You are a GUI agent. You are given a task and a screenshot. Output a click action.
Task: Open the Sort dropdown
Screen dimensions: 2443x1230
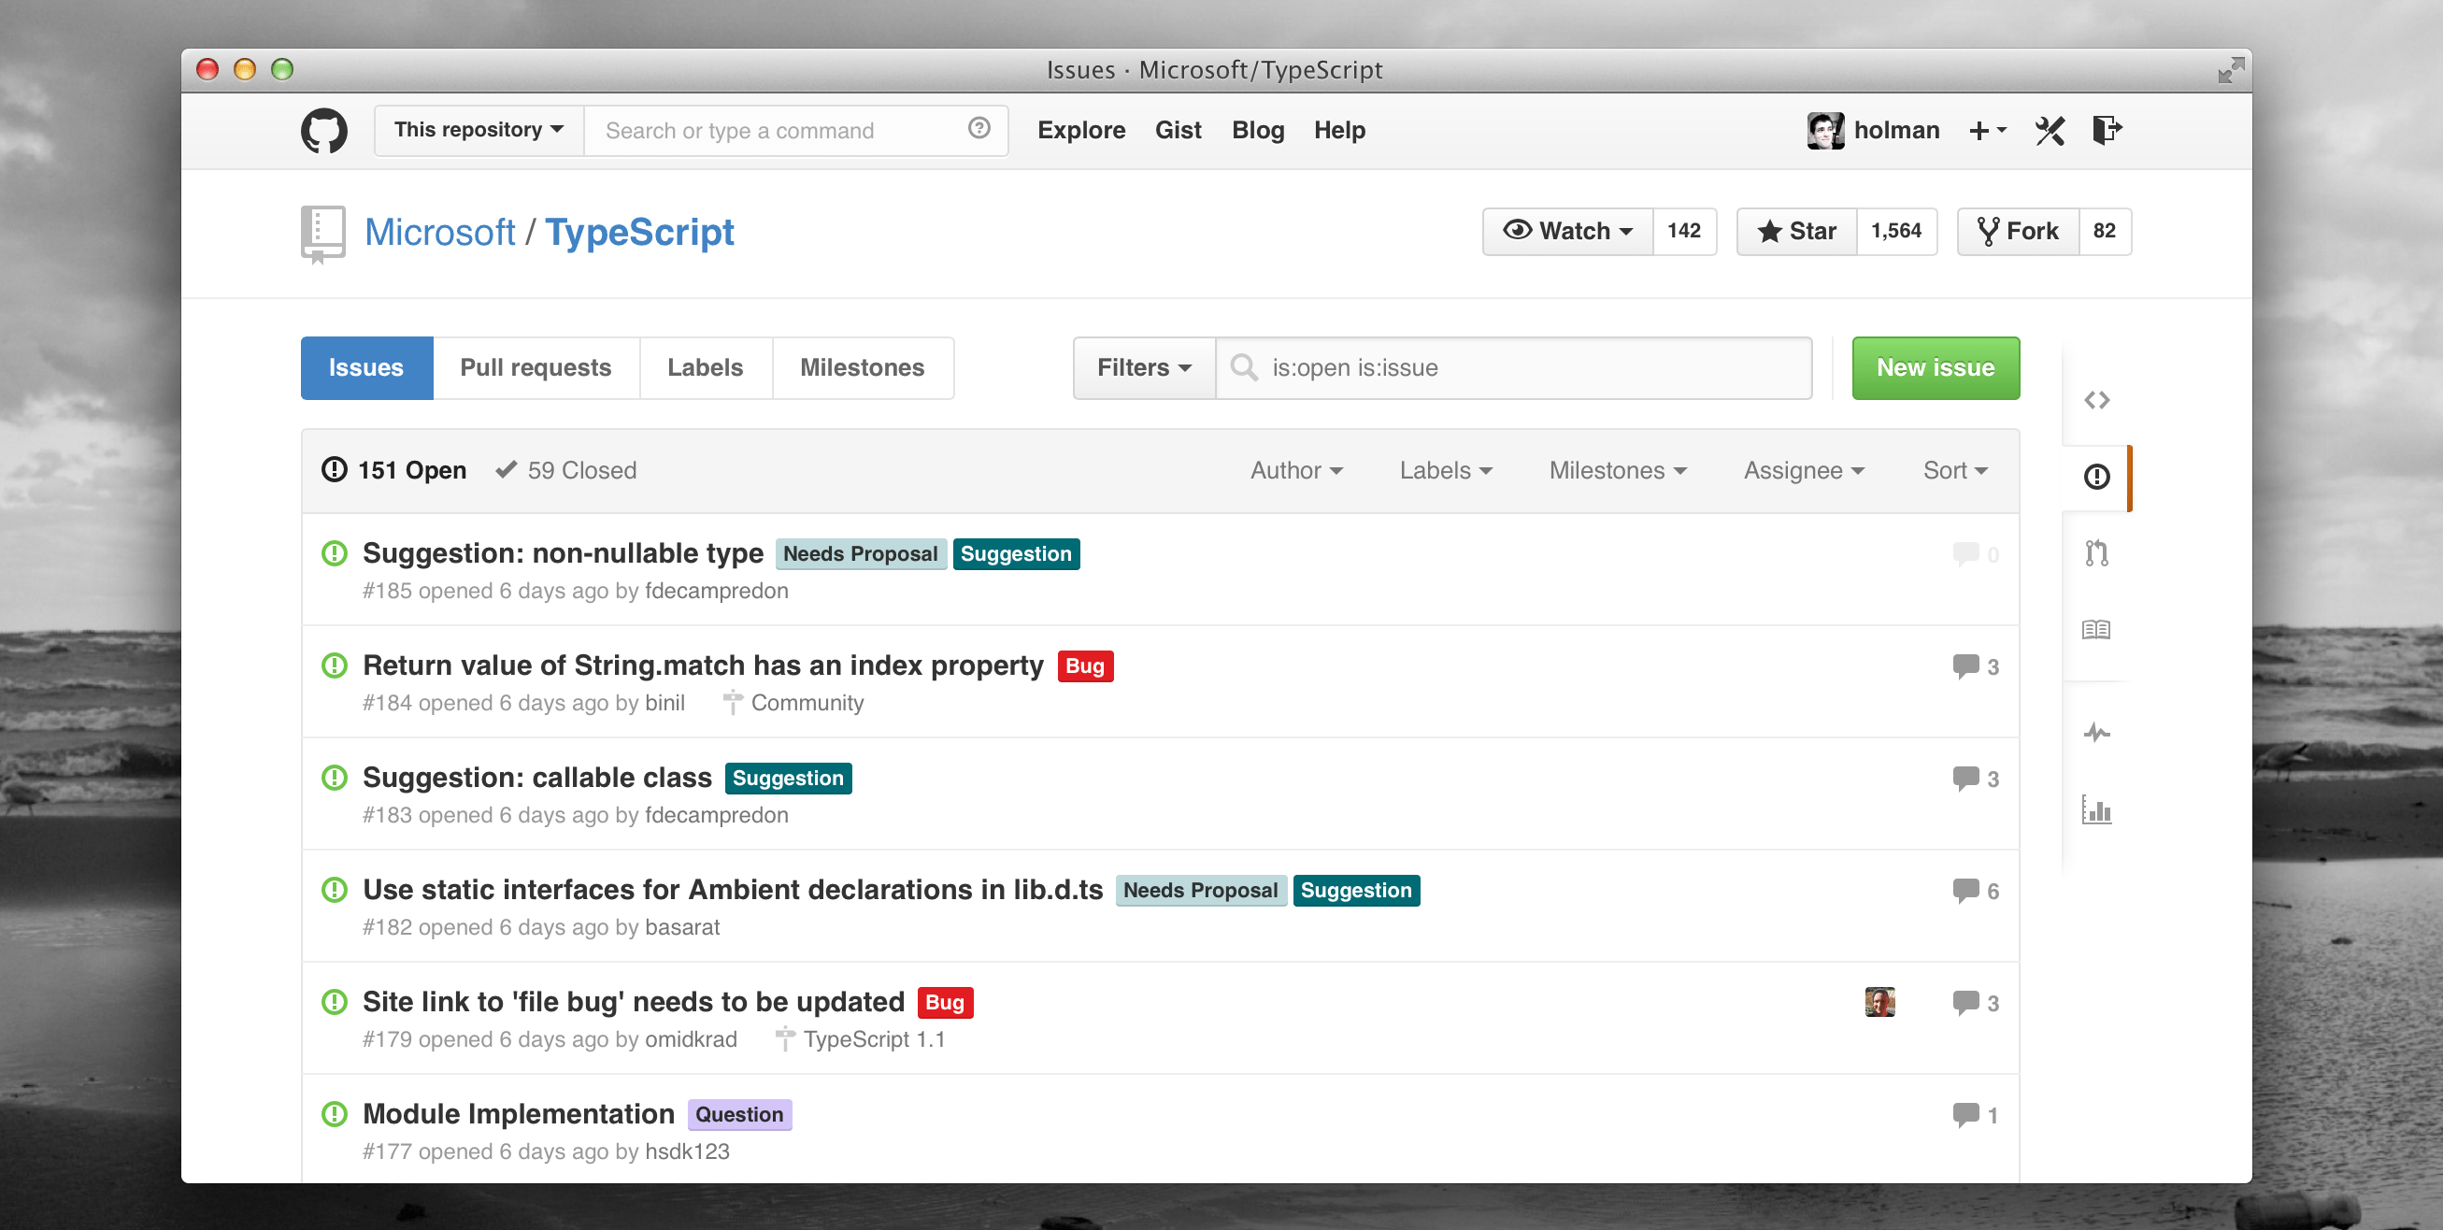(1954, 469)
